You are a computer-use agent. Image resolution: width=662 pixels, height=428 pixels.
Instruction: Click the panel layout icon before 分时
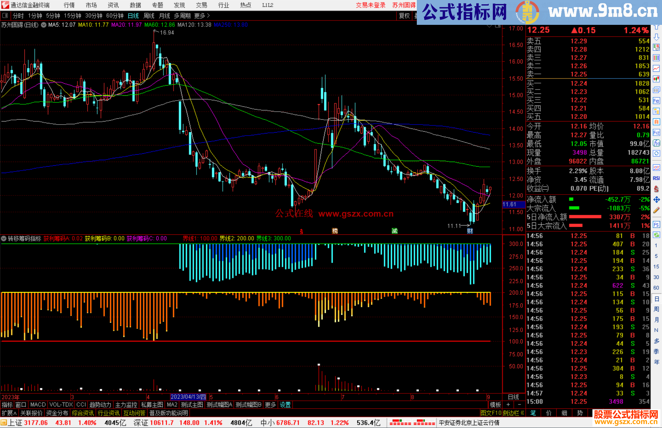click(5, 15)
